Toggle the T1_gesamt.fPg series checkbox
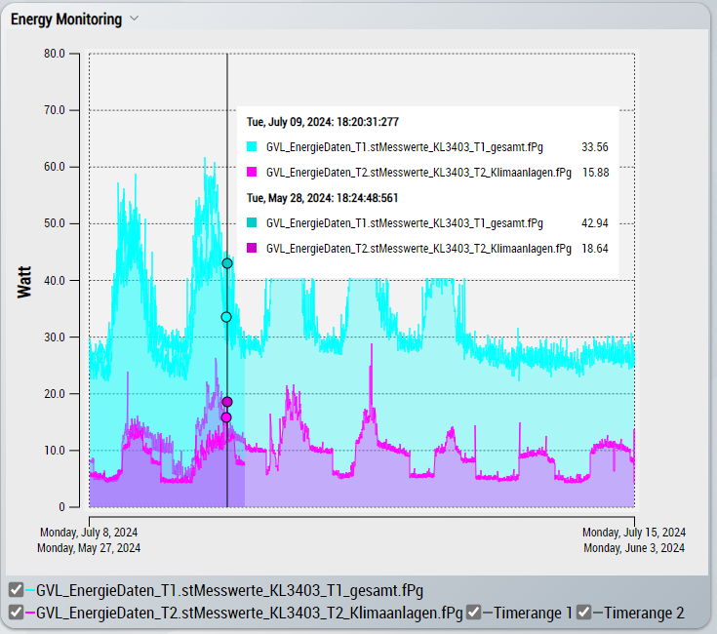717x634 pixels. [16, 589]
